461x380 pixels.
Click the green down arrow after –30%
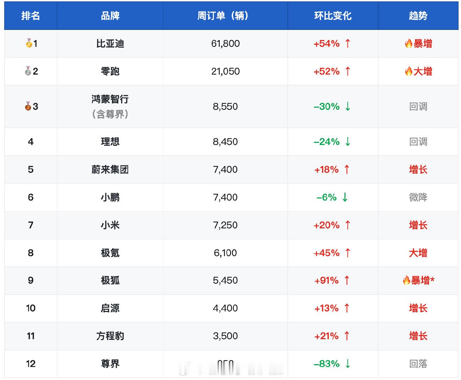tap(348, 106)
